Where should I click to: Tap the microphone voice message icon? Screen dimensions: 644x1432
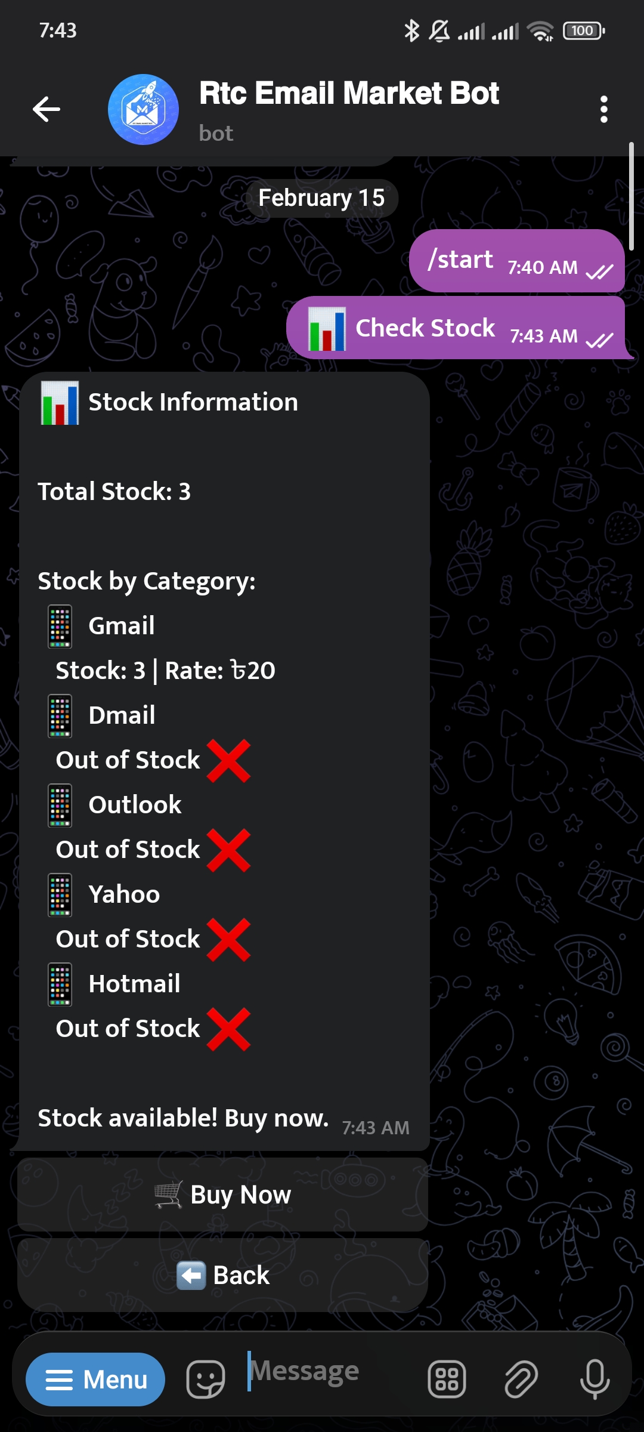(595, 1379)
